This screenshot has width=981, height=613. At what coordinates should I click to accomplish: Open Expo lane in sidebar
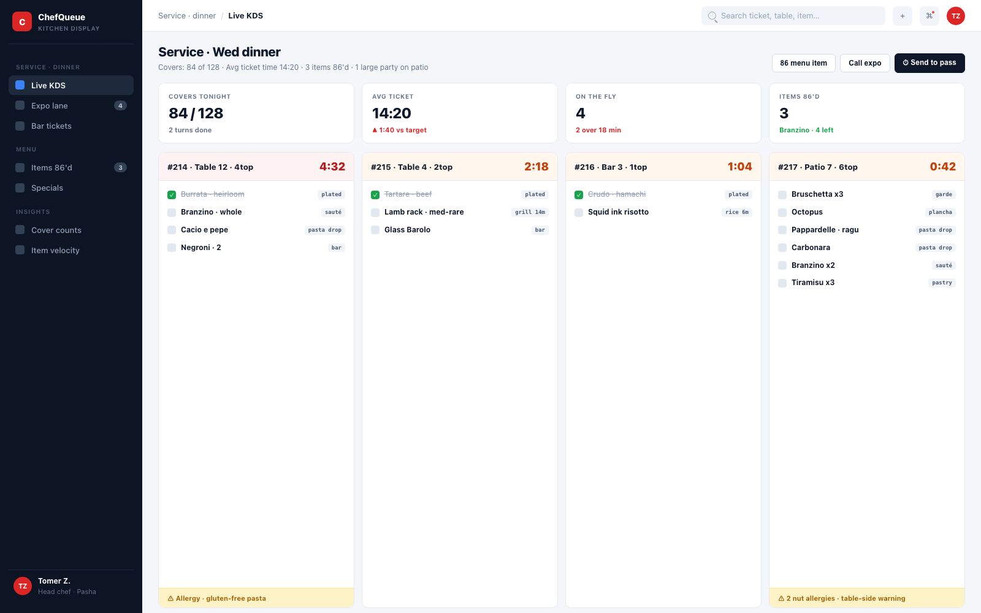pyautogui.click(x=71, y=105)
